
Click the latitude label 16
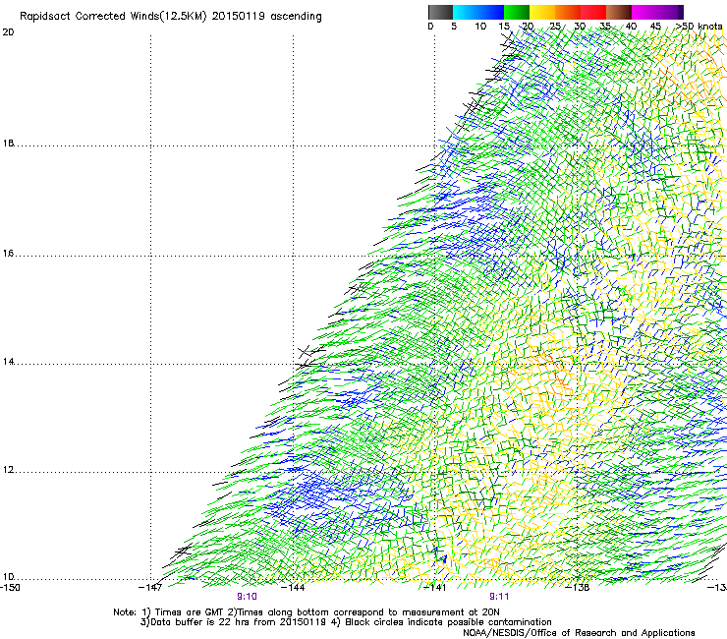pos(8,254)
